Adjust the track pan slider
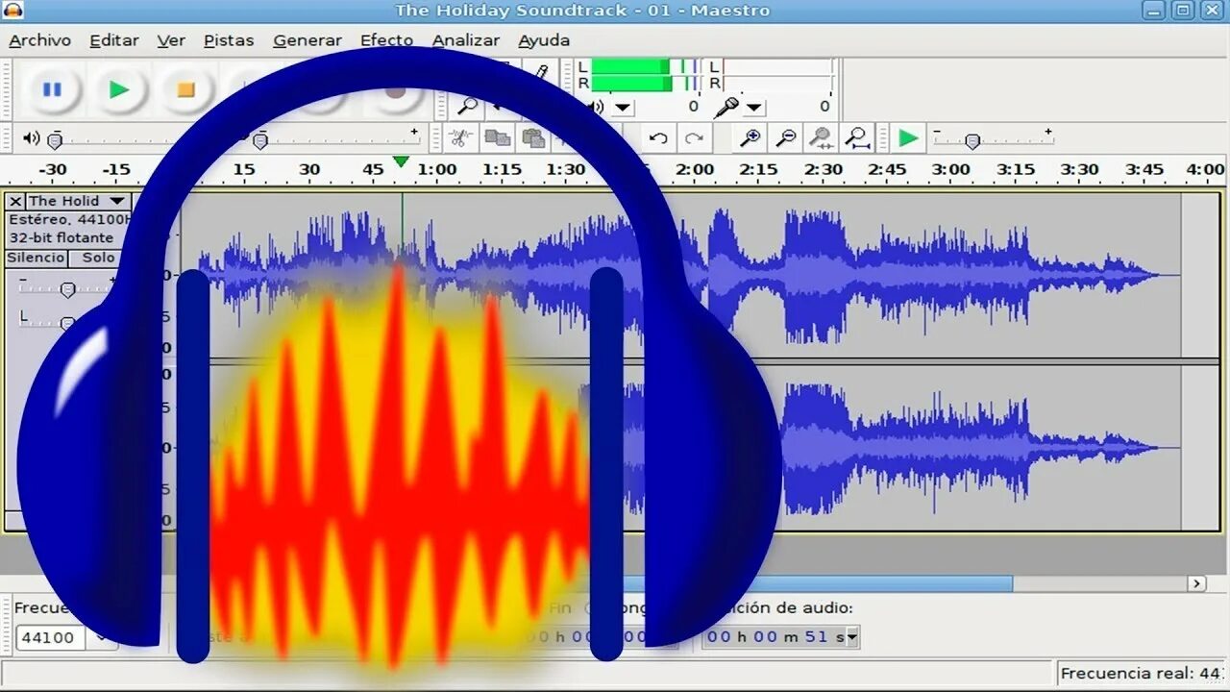The width and height of the screenshot is (1230, 692). (x=67, y=323)
